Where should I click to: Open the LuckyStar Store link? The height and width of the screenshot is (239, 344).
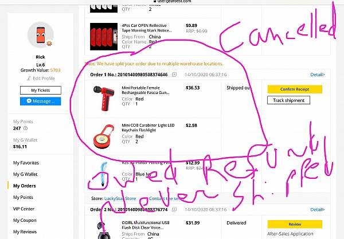(x=120, y=198)
